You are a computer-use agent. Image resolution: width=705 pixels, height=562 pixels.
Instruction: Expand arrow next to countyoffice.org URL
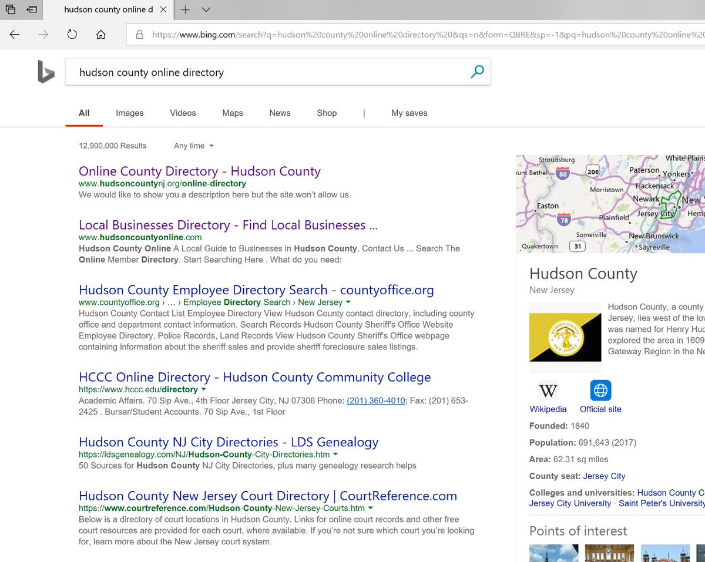(x=348, y=302)
